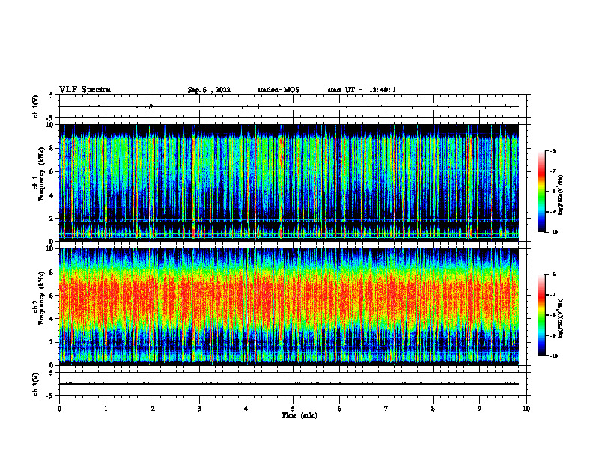Click the "VLF Spectra" plot title
Screen dimensions: 593x458
coord(85,90)
